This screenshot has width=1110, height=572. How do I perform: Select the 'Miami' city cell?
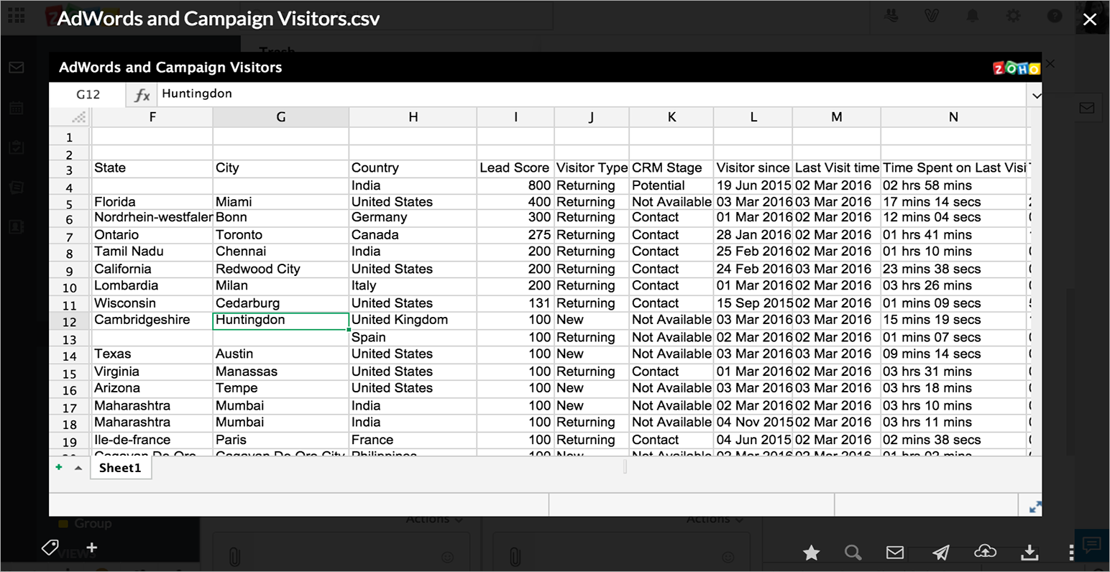tap(281, 202)
